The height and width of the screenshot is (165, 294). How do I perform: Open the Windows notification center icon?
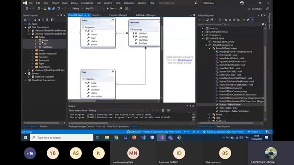click(266, 137)
